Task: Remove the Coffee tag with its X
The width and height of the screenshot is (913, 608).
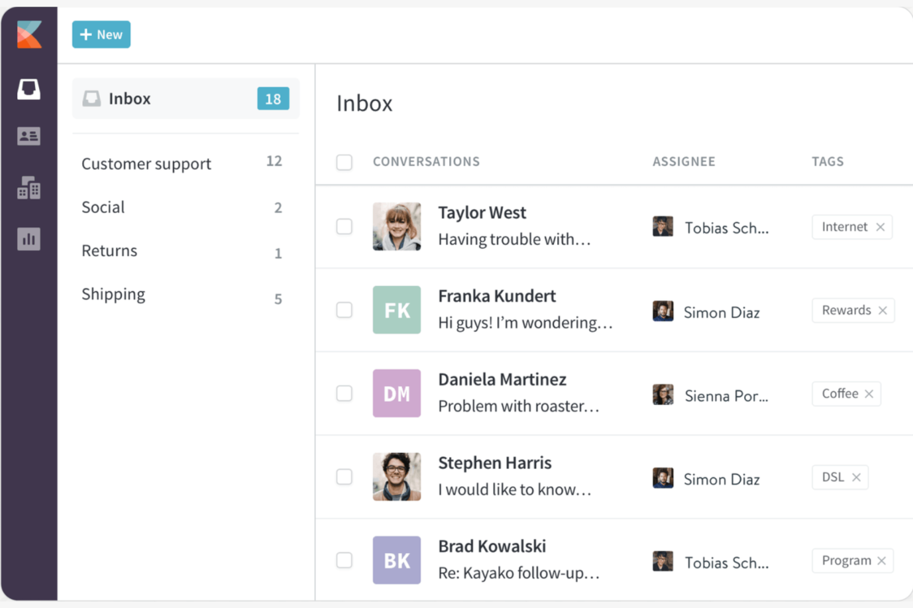Action: 869,394
